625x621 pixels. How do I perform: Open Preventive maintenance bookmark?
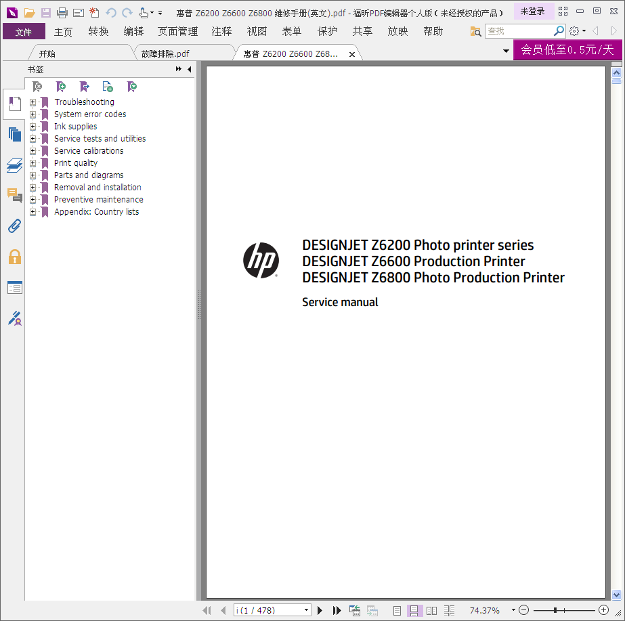[98, 200]
